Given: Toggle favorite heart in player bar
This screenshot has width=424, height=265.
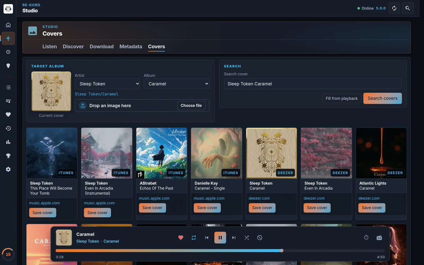Looking at the screenshot, I should pyautogui.click(x=181, y=238).
